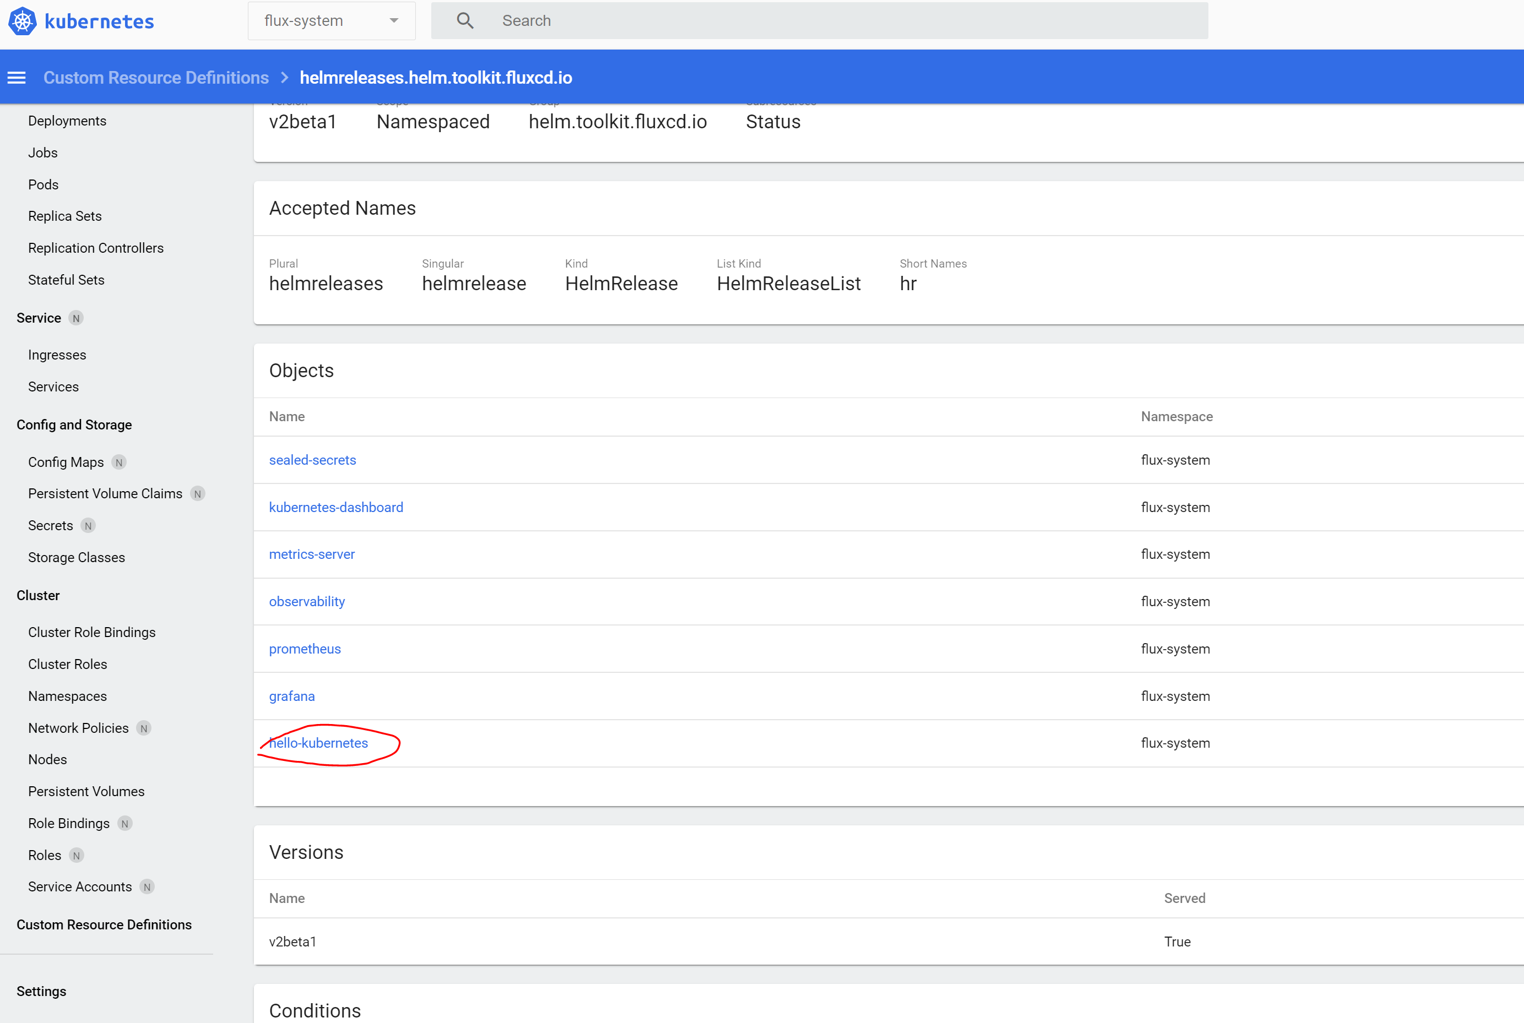Open the kubernetes-dashboard object link

point(336,508)
